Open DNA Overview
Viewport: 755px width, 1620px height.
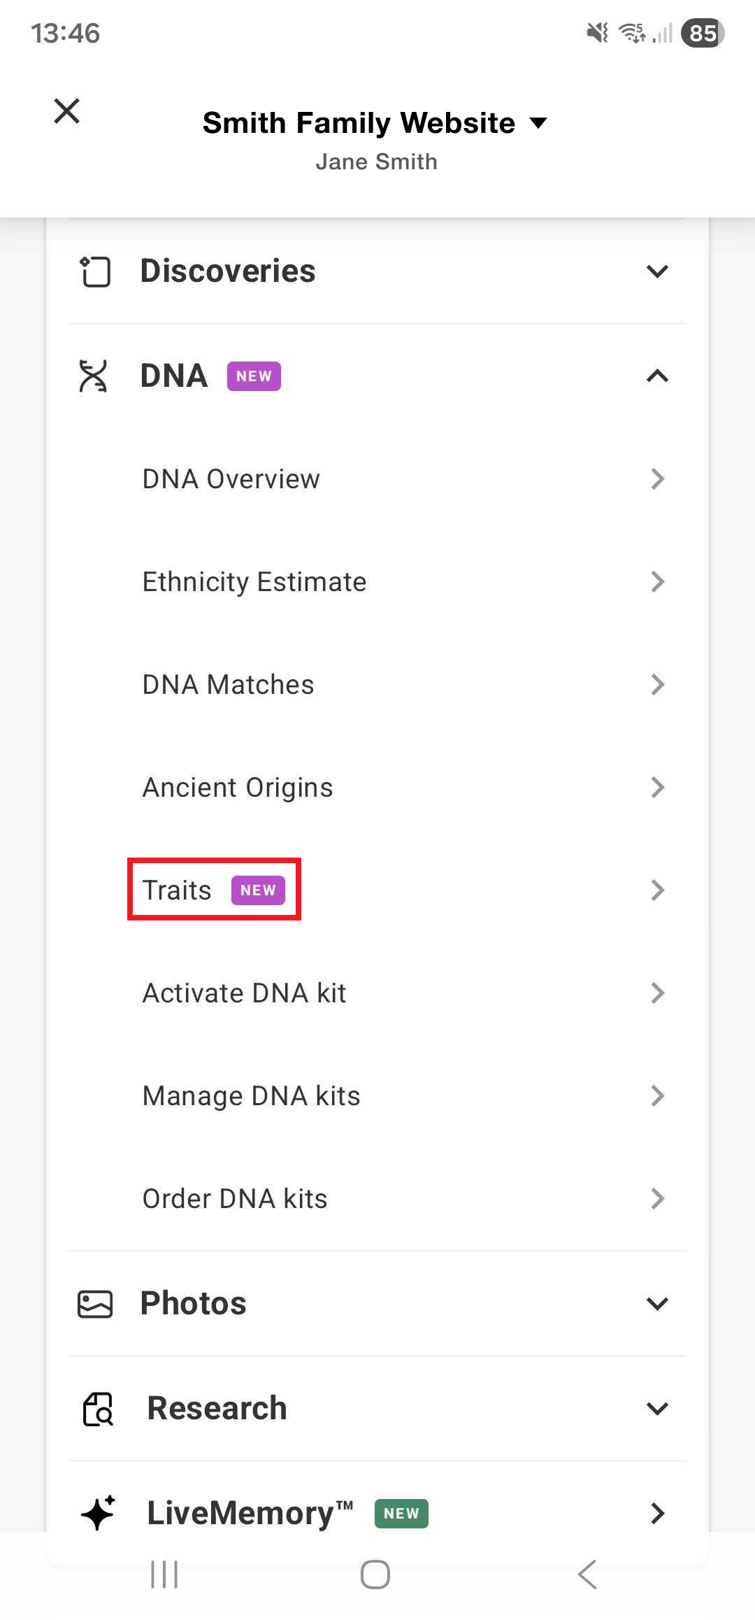pos(231,479)
